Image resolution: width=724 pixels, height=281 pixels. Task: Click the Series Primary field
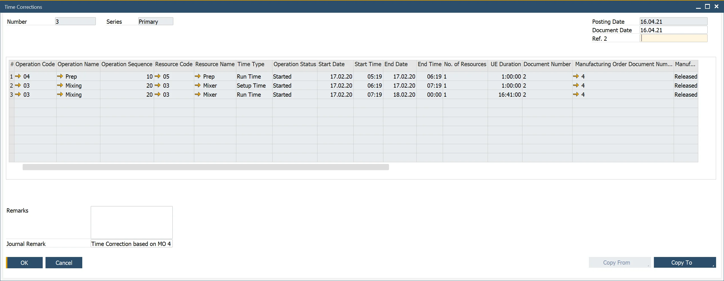pyautogui.click(x=155, y=21)
